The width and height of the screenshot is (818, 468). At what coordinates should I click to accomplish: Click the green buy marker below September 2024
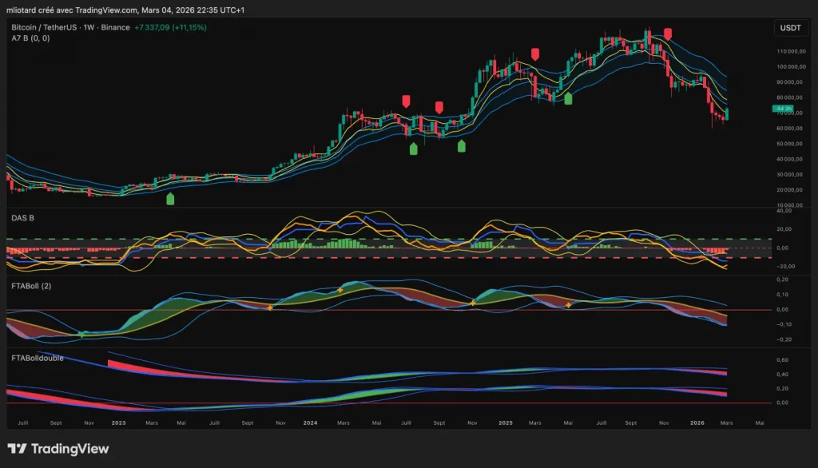click(461, 147)
